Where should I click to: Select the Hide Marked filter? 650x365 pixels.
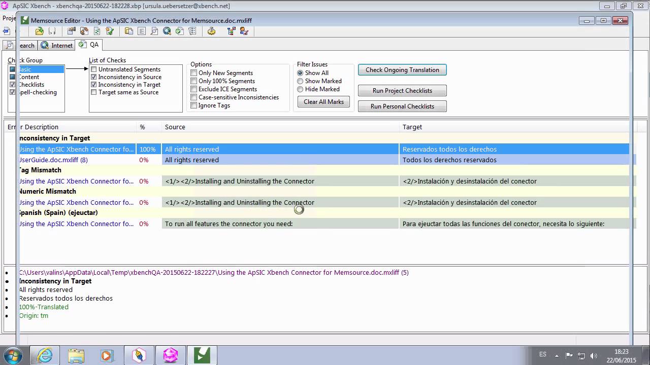click(300, 89)
